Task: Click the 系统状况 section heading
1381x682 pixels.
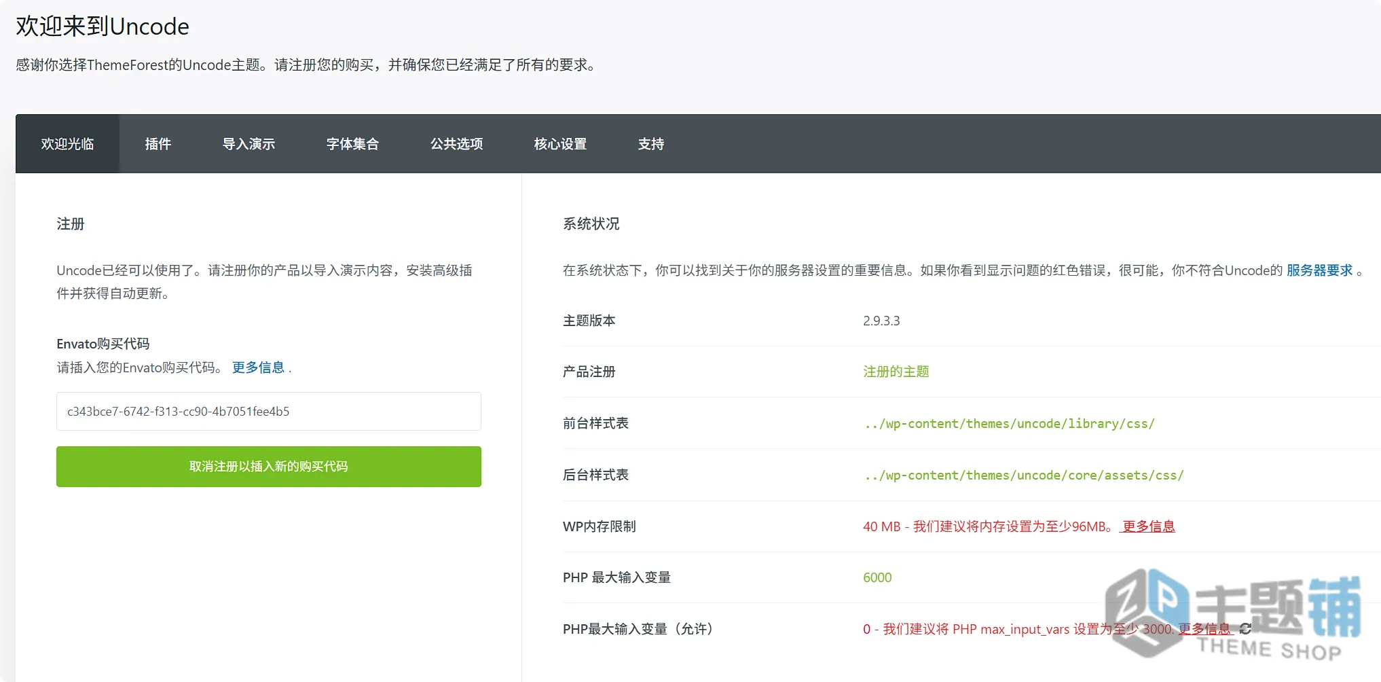Action: coord(591,224)
